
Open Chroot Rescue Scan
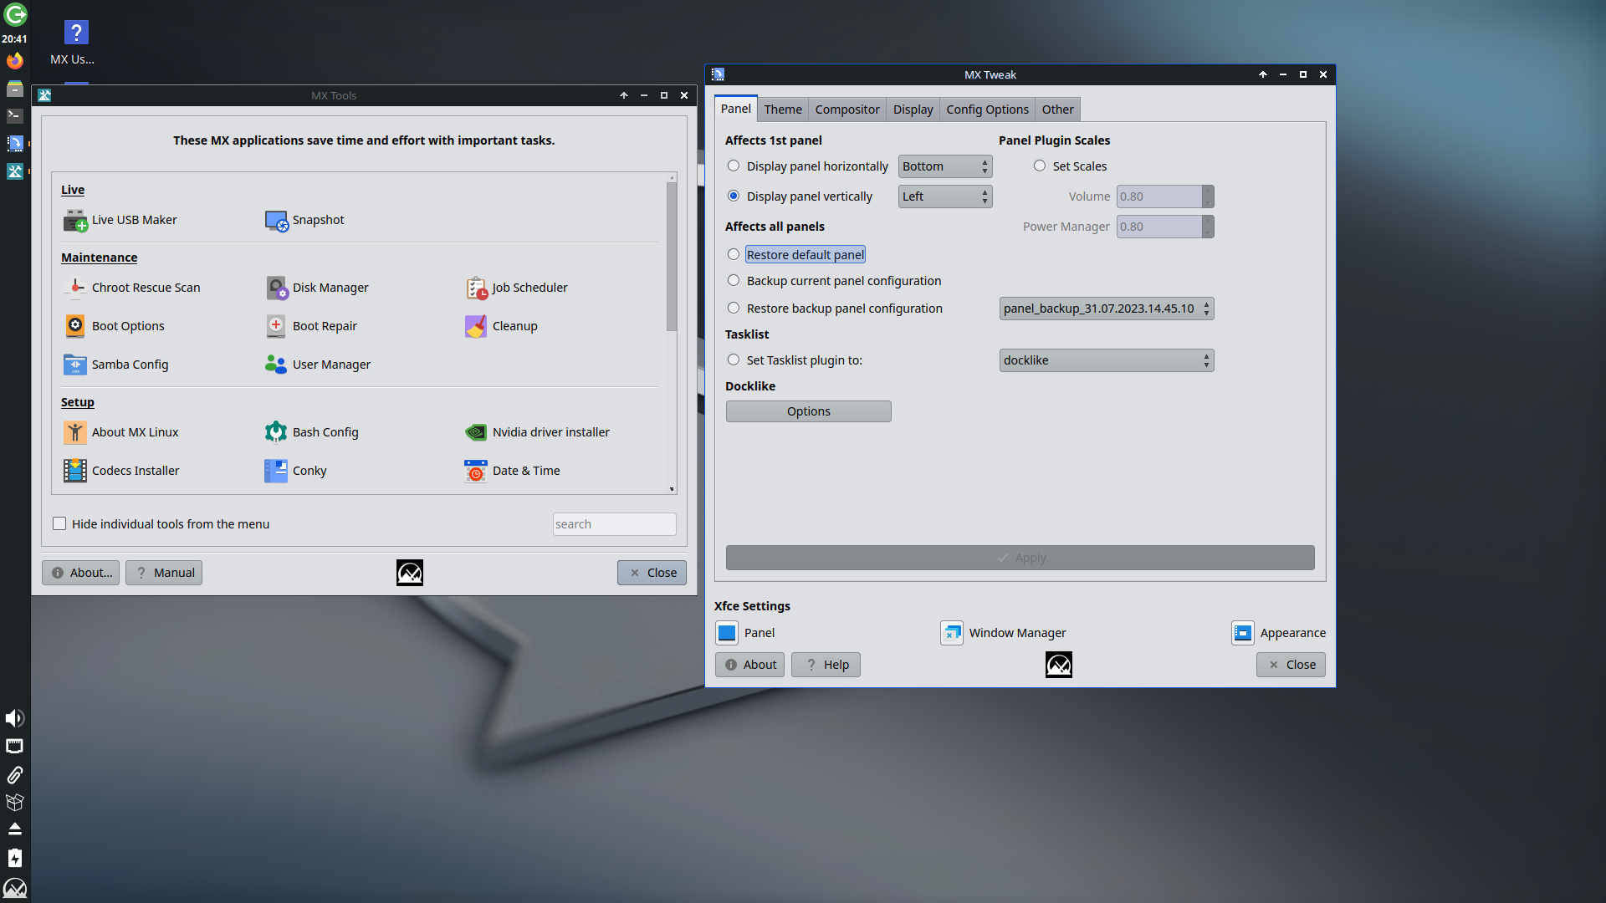tap(132, 288)
